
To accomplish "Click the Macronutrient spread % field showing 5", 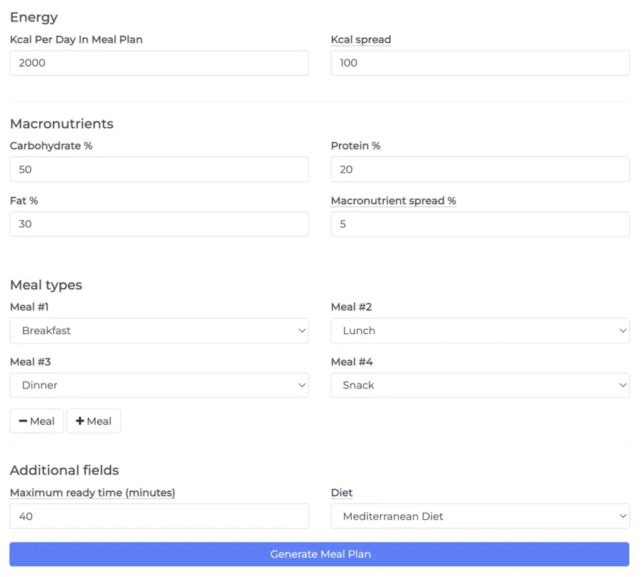I will tap(479, 224).
